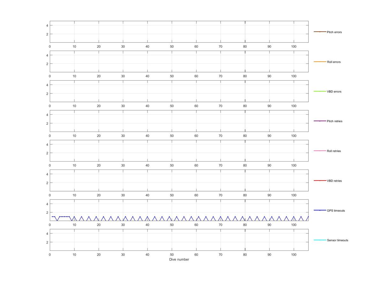Click the GPS timeouts legend label
383x282 pixels.
pyautogui.click(x=336, y=211)
